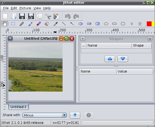Screen dimensions: 155x127
Task: Redo the last undone action
Action: coord(76,16)
